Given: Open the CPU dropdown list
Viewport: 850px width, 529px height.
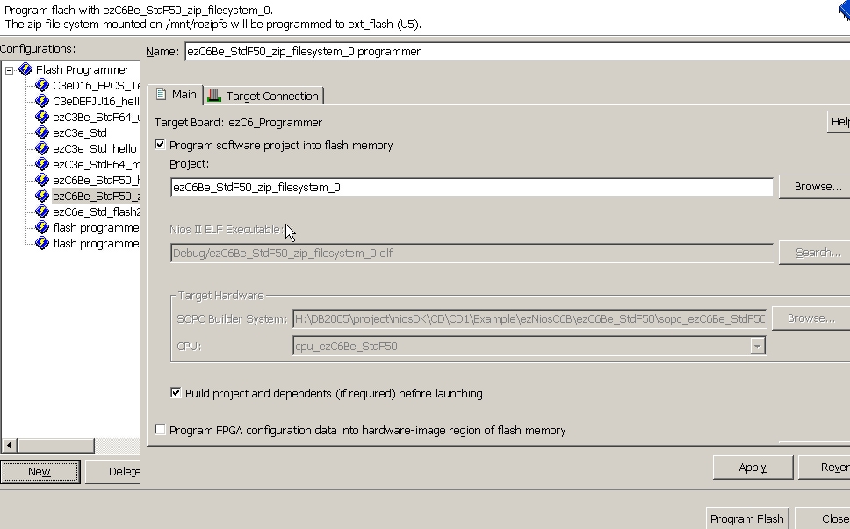Looking at the screenshot, I should pos(757,347).
